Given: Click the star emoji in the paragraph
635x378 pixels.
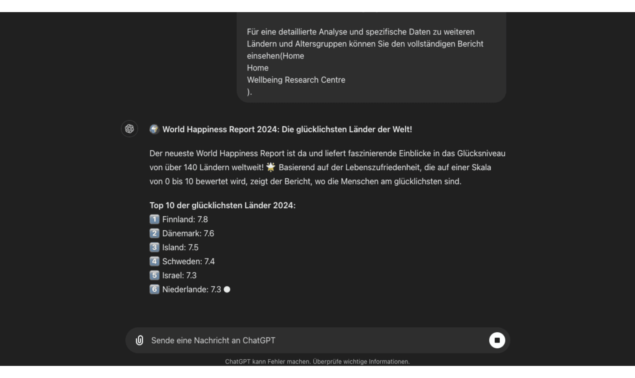Looking at the screenshot, I should pyautogui.click(x=271, y=167).
